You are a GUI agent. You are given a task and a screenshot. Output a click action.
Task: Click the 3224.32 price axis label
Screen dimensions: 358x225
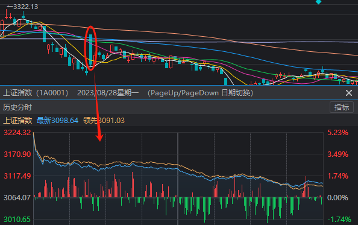click(17, 133)
